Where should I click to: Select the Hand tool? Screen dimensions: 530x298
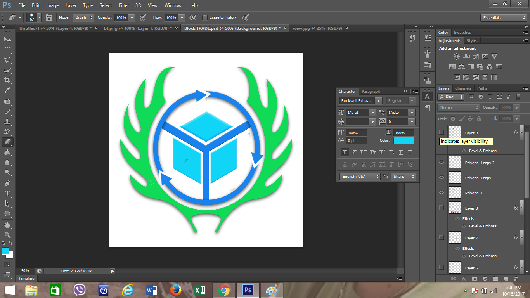click(7, 225)
